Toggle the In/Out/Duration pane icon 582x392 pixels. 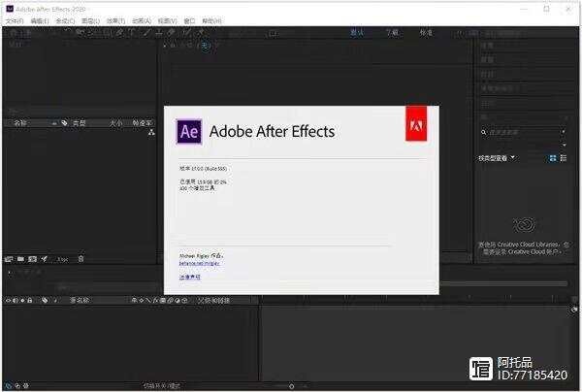25,385
